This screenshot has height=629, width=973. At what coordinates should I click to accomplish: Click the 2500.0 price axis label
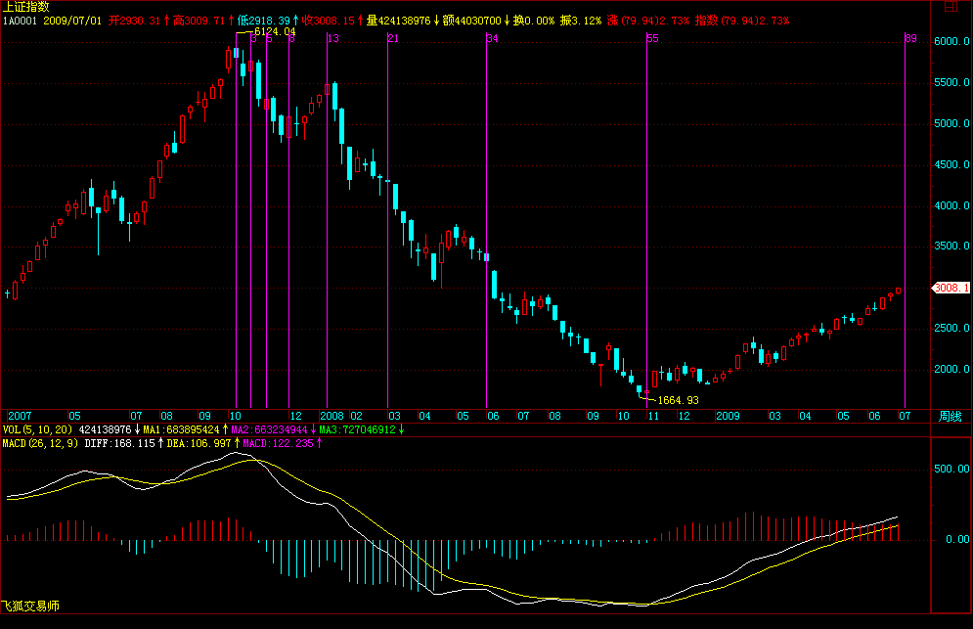pyautogui.click(x=951, y=328)
